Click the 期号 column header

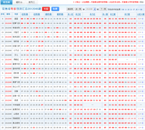tap(8, 14)
